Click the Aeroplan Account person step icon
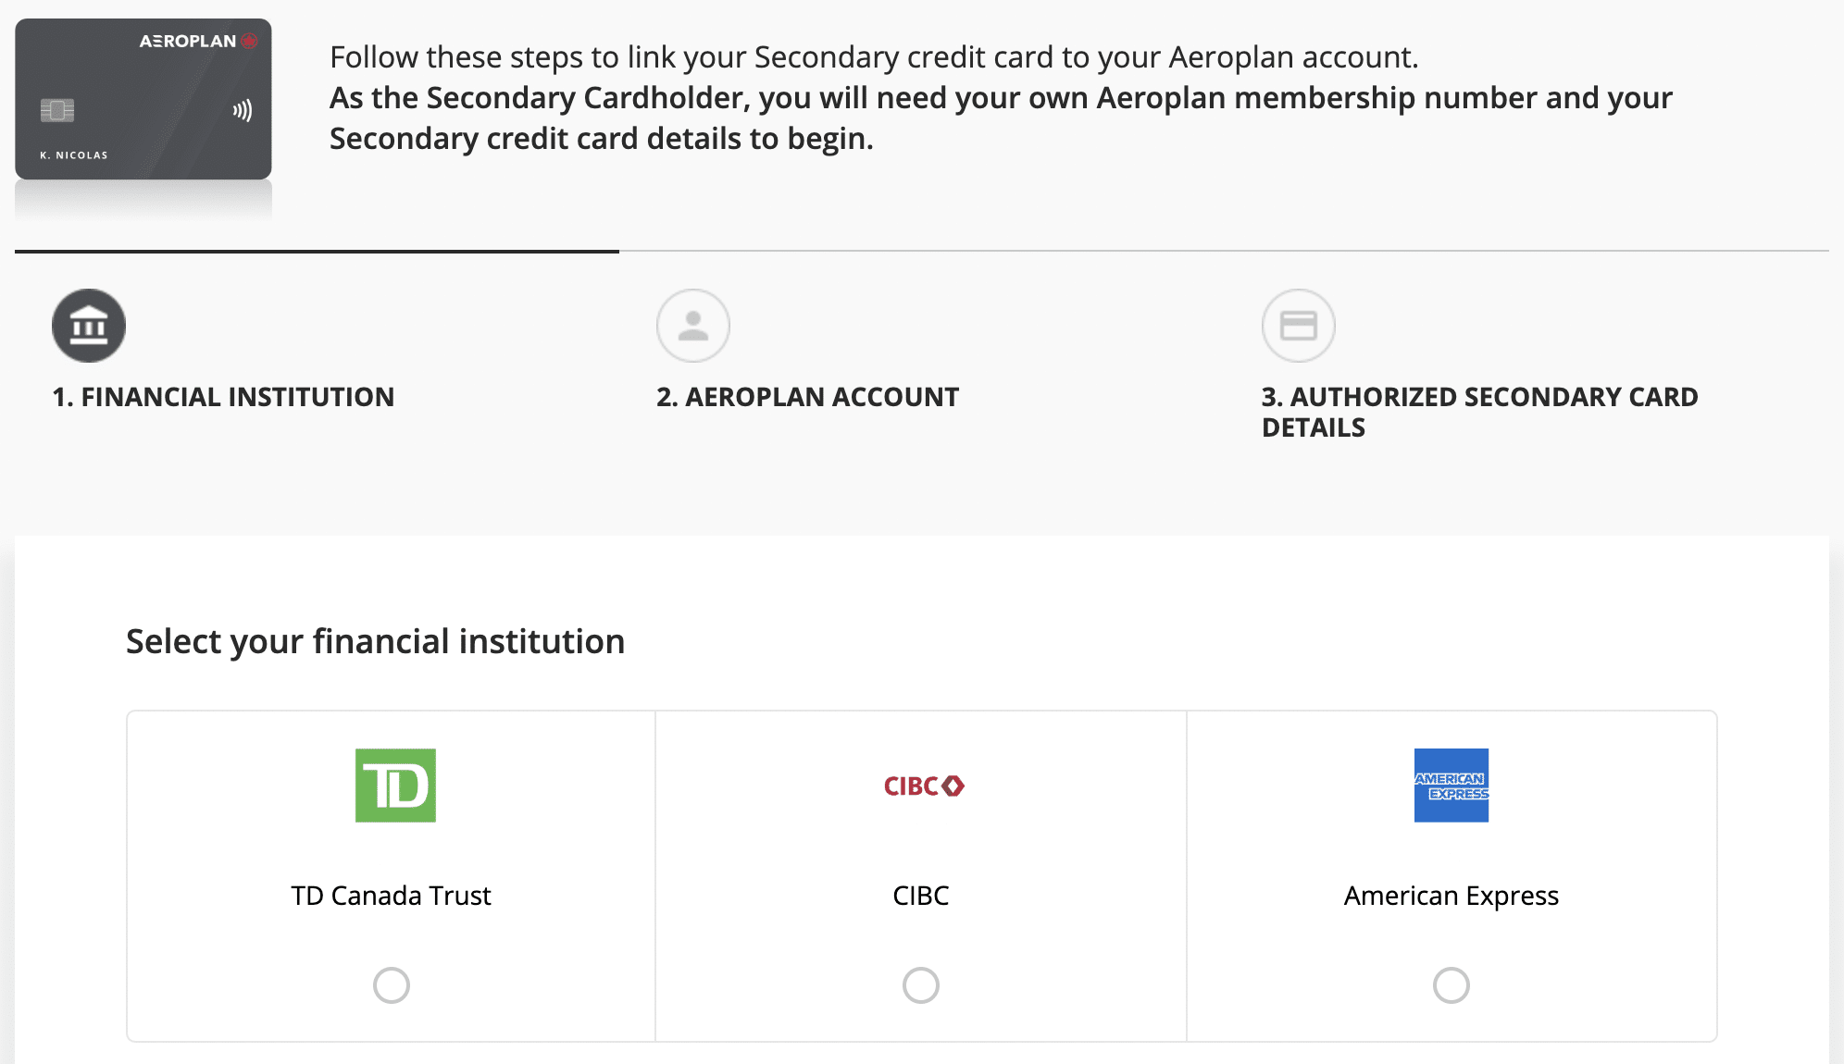This screenshot has width=1844, height=1064. click(x=693, y=326)
